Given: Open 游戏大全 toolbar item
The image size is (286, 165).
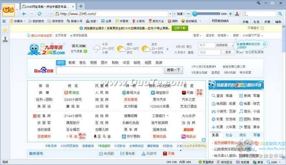Looking at the screenshot, I should point(156,21).
